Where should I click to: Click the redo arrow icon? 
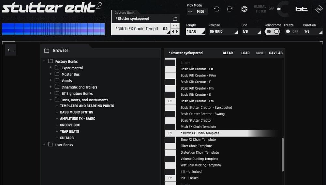pos(230,9)
